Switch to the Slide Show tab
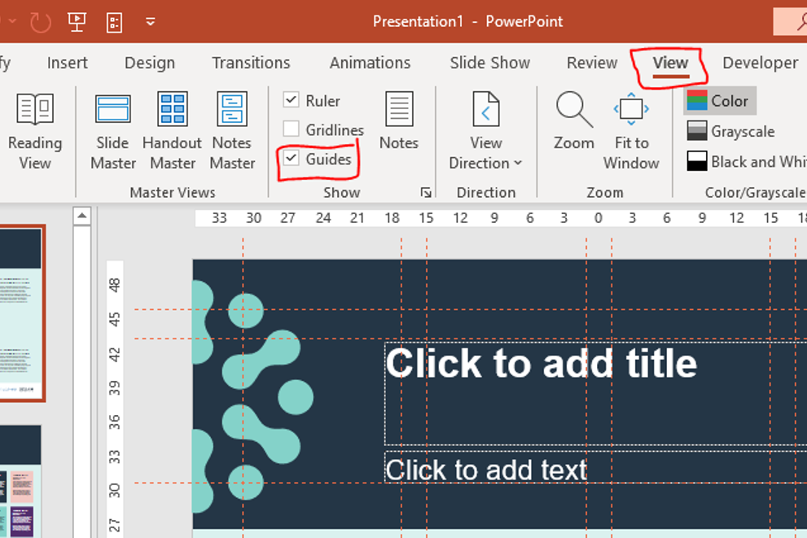This screenshot has height=538, width=807. pyautogui.click(x=489, y=63)
